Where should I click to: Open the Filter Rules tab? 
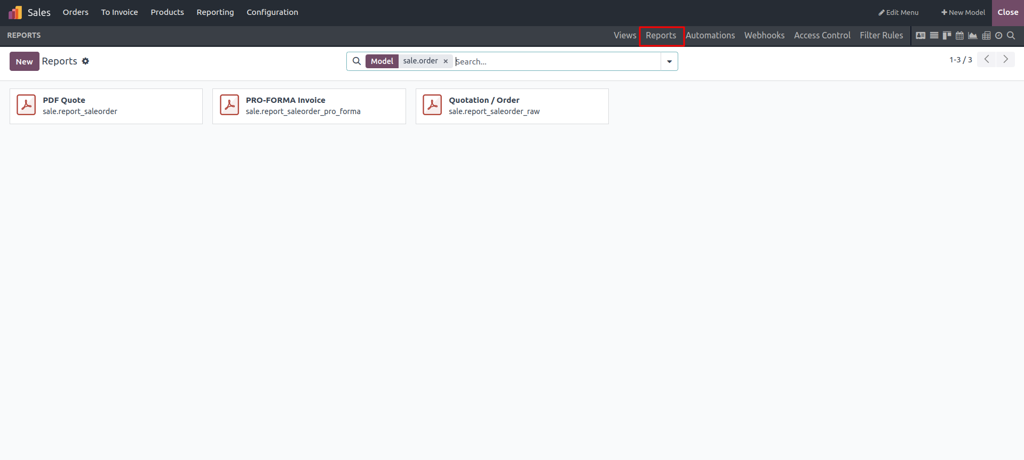point(881,35)
